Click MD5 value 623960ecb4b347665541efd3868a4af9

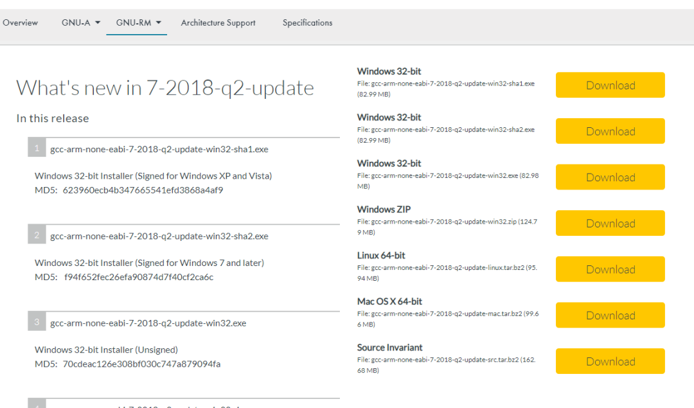[x=143, y=190]
